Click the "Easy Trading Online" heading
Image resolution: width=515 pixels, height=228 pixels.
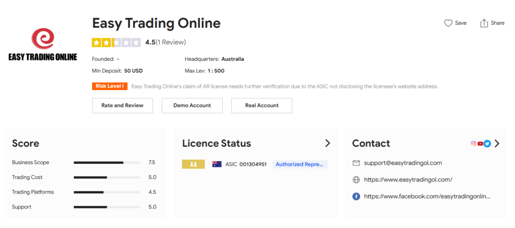point(156,23)
